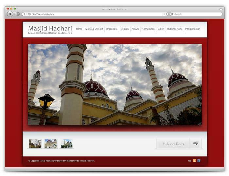
Task: Open the Facebook icon in footer
Action: coord(199,161)
